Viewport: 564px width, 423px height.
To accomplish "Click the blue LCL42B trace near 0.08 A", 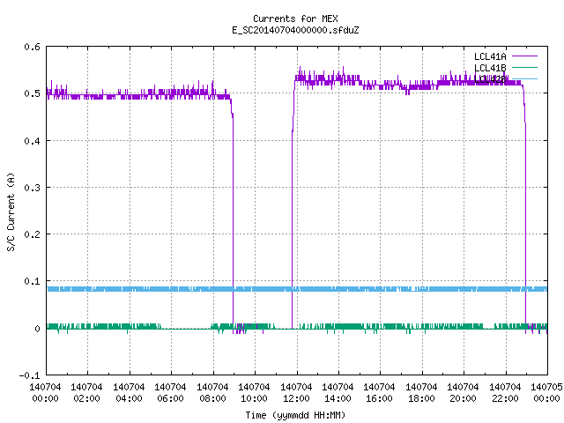I will tap(297, 289).
